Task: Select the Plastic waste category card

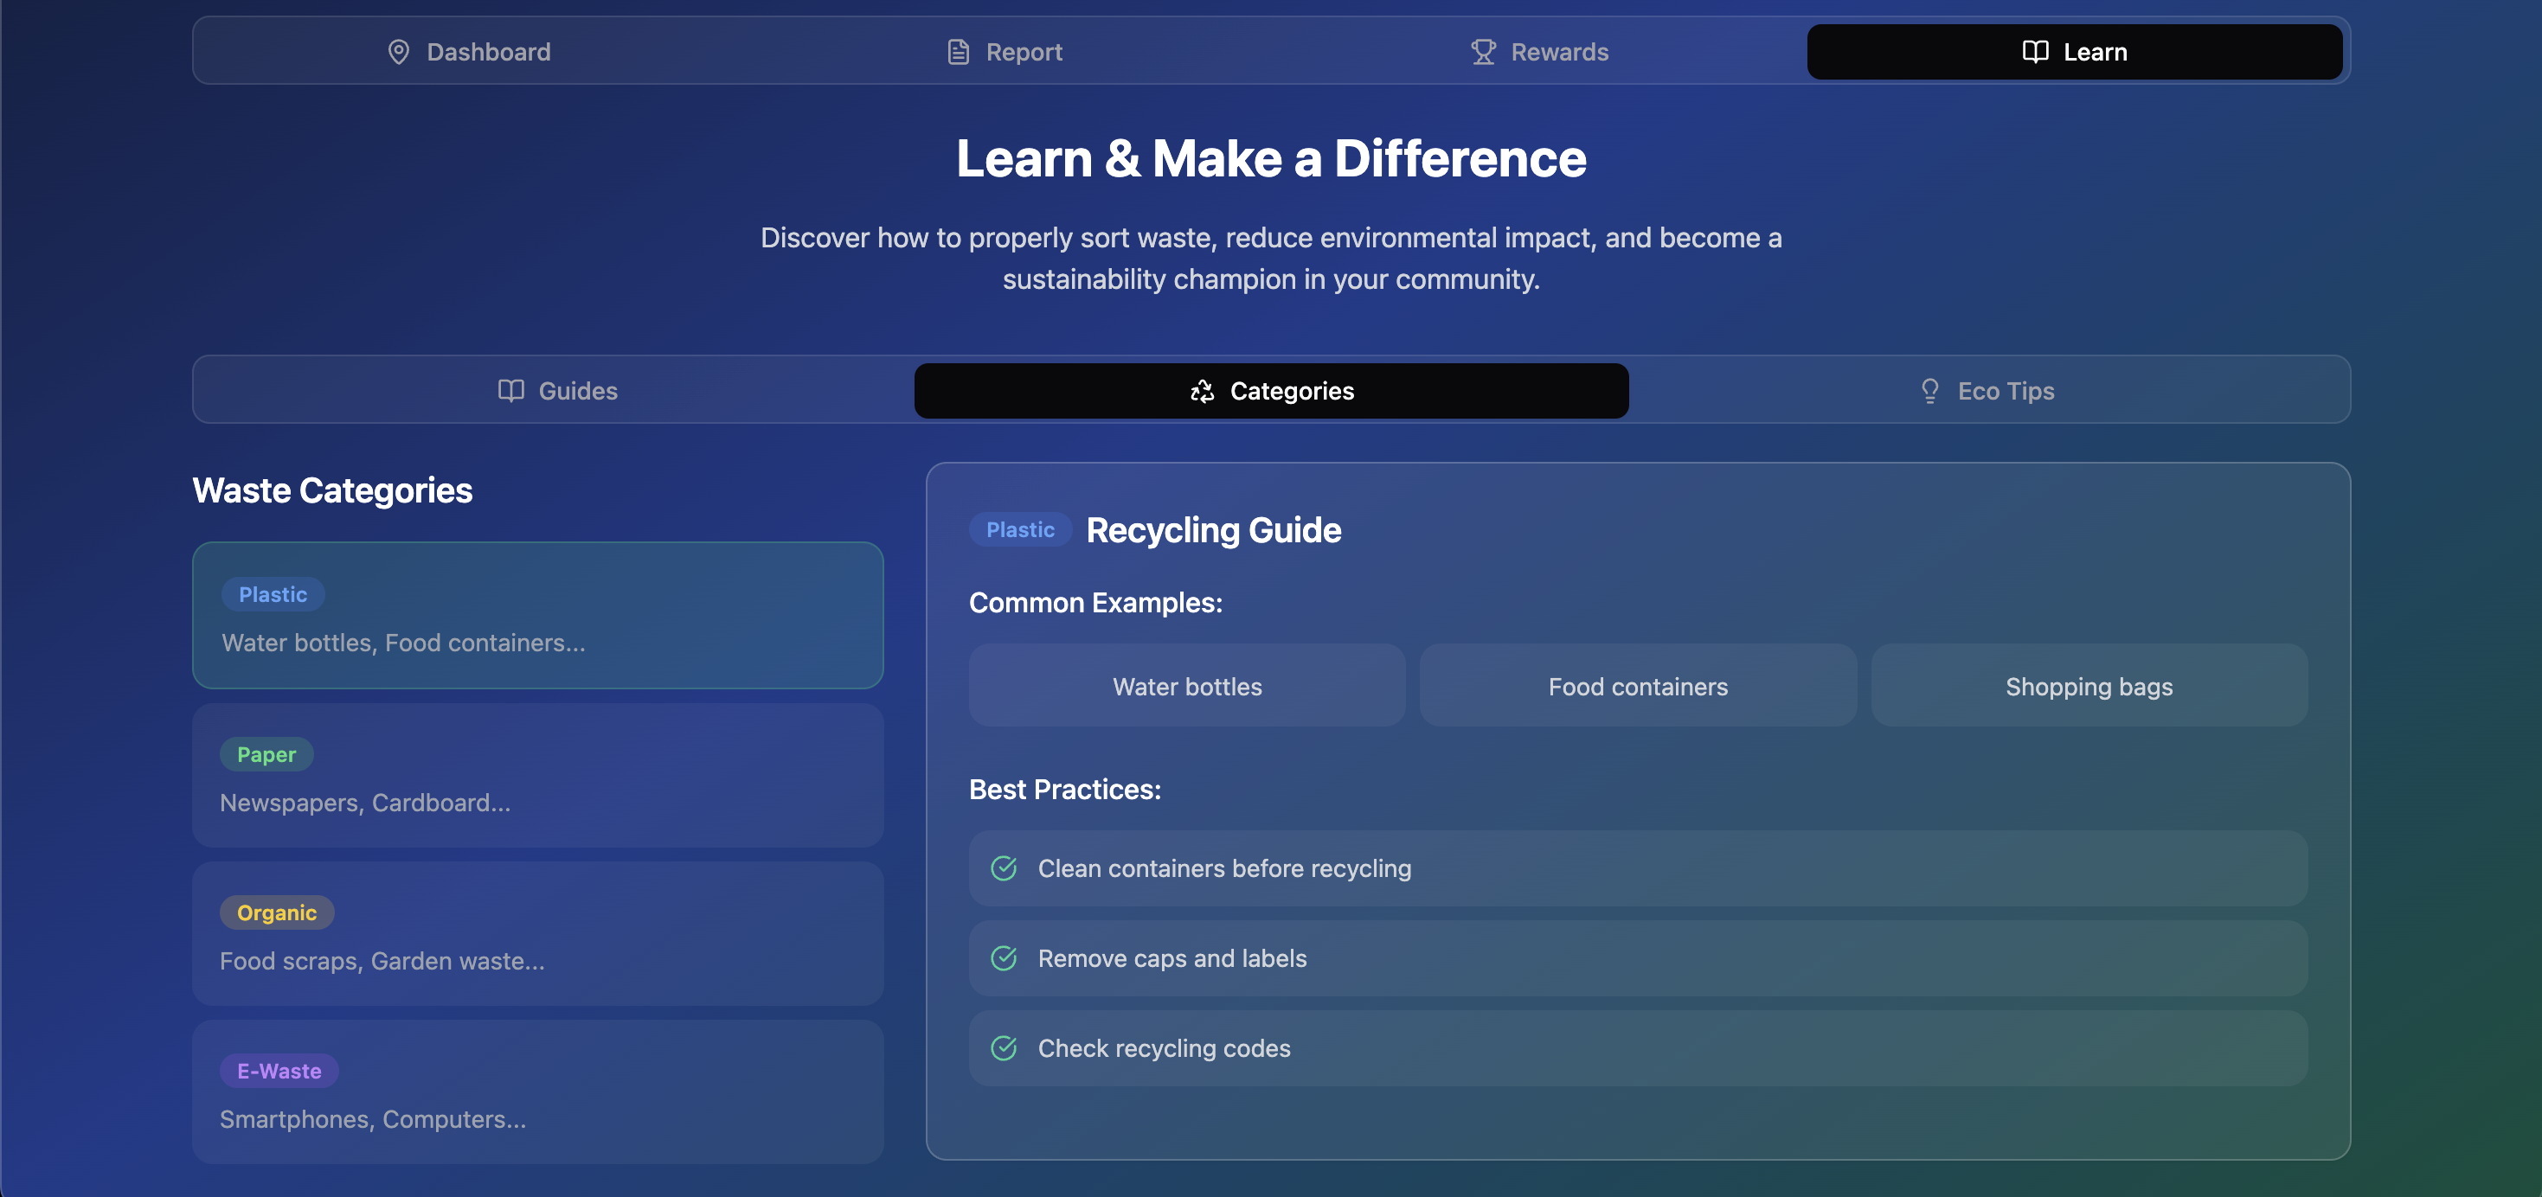Action: (538, 616)
